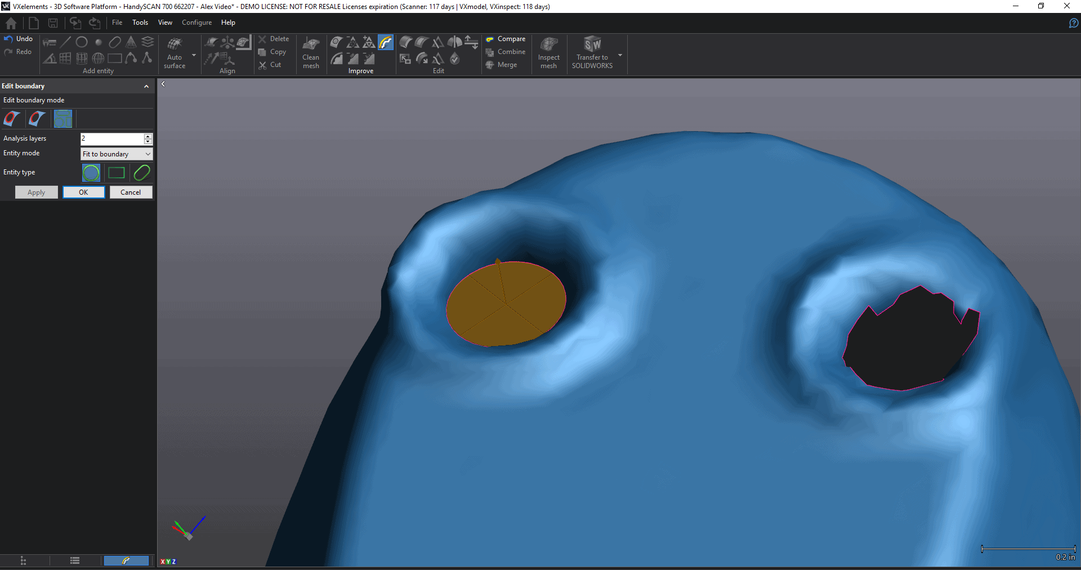
Task: Click the Home icon in top toolbar
Action: click(x=11, y=23)
